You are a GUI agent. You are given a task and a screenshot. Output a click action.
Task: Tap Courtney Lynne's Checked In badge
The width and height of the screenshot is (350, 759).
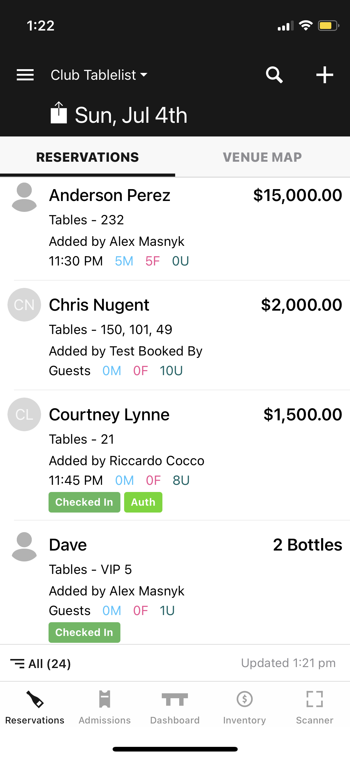[x=84, y=502]
